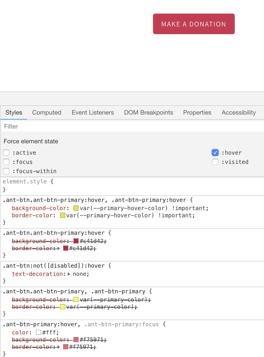Click the Make a Donation button
The image size is (264, 357).
click(x=194, y=24)
